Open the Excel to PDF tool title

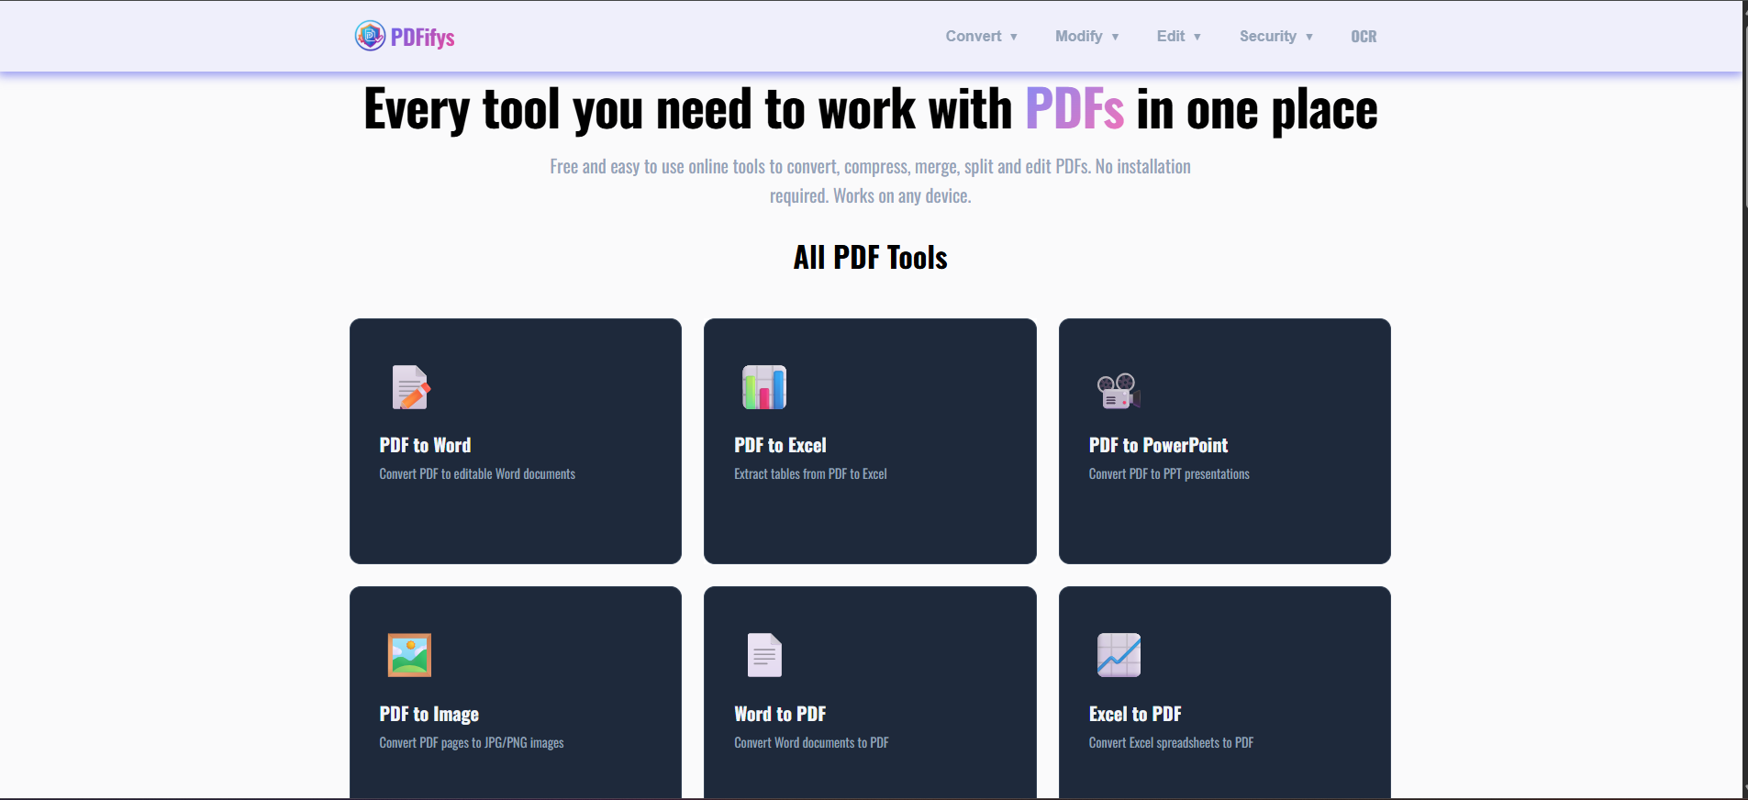(x=1135, y=714)
